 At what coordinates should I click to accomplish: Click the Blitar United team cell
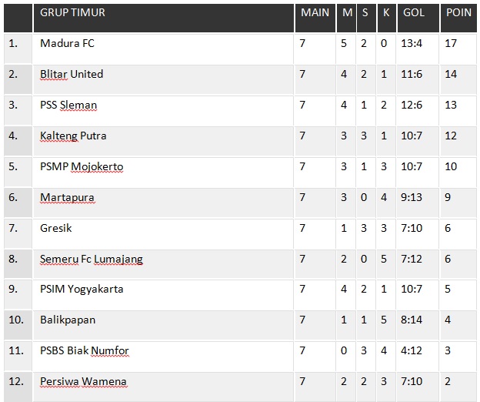click(x=72, y=75)
